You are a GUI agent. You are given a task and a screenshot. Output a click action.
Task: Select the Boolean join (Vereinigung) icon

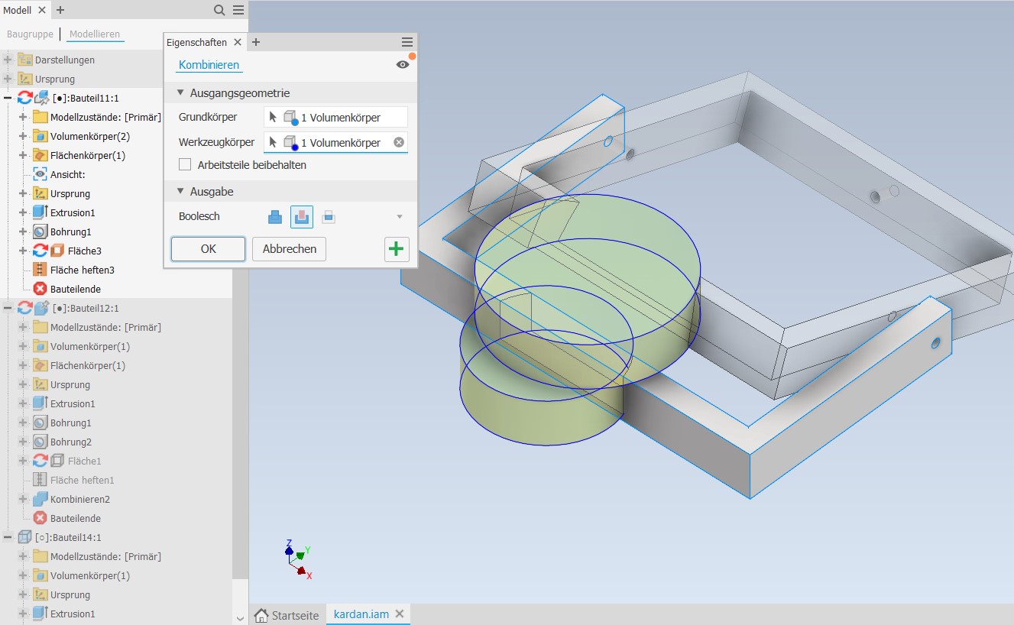275,217
